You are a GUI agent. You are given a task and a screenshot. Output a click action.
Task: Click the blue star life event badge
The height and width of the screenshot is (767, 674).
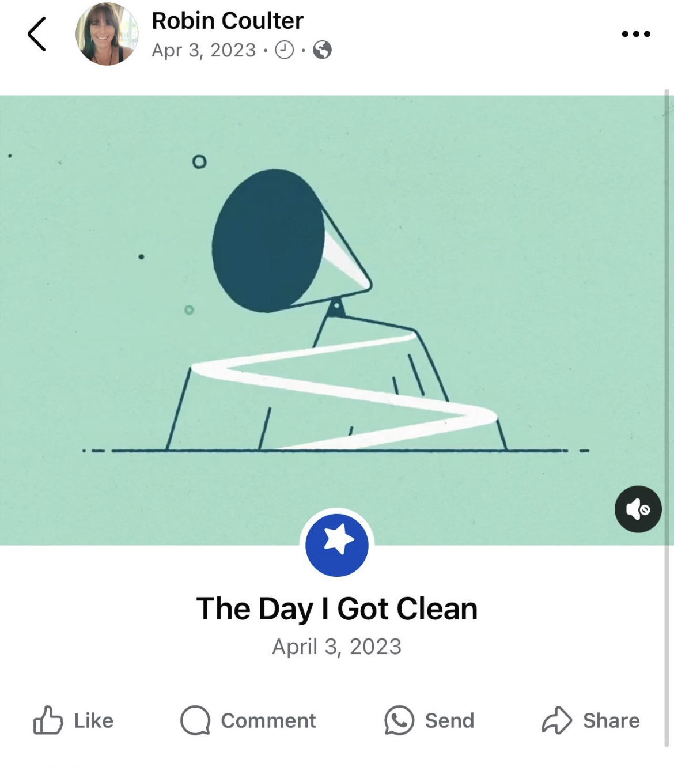point(337,545)
